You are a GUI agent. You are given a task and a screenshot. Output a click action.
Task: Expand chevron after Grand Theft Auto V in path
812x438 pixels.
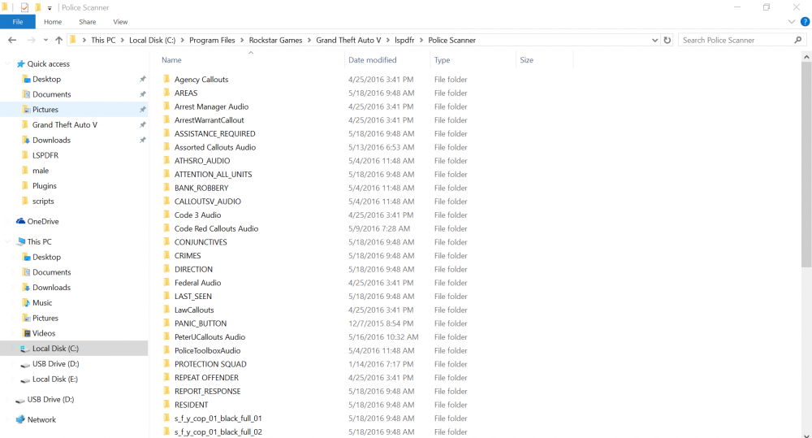(x=388, y=40)
